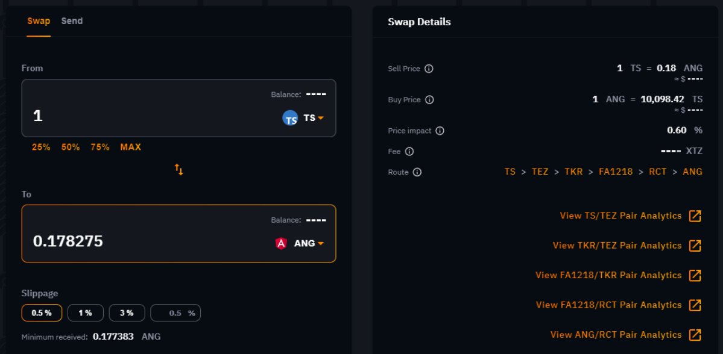723x354 pixels.
Task: Click the Route info icon
Action: click(x=417, y=172)
